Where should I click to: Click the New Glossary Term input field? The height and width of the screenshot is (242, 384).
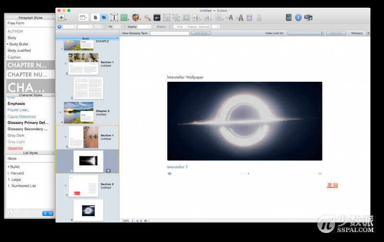click(169, 33)
